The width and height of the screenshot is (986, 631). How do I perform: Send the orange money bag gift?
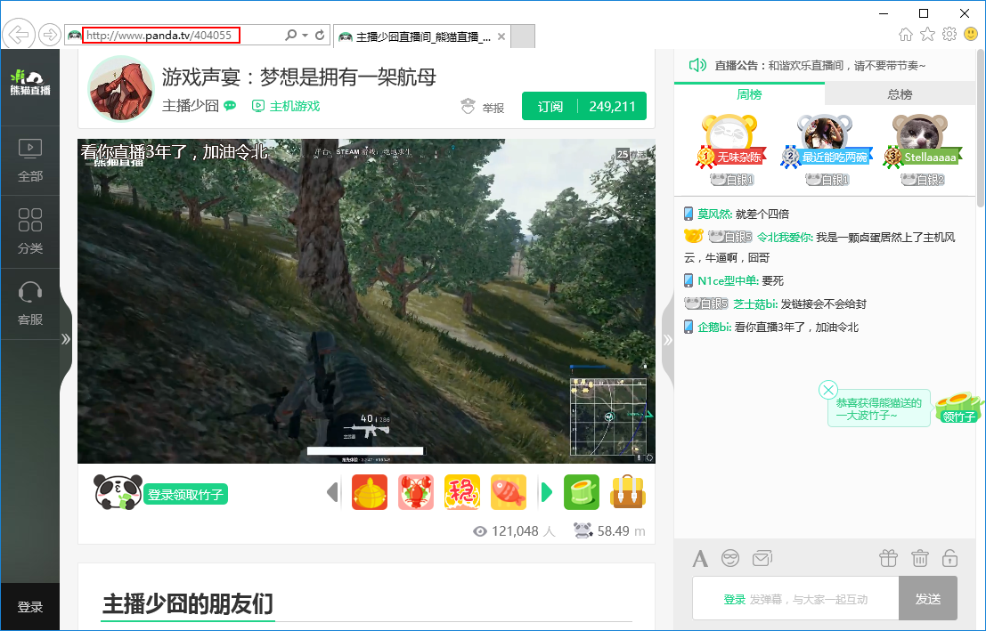coord(370,492)
